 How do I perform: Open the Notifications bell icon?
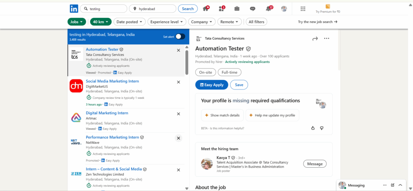[x=269, y=8]
